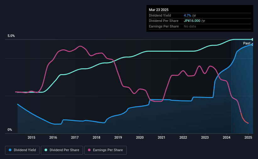Click the teal Dividend Per Share legend dot
258x159 pixels.
pos(46,150)
